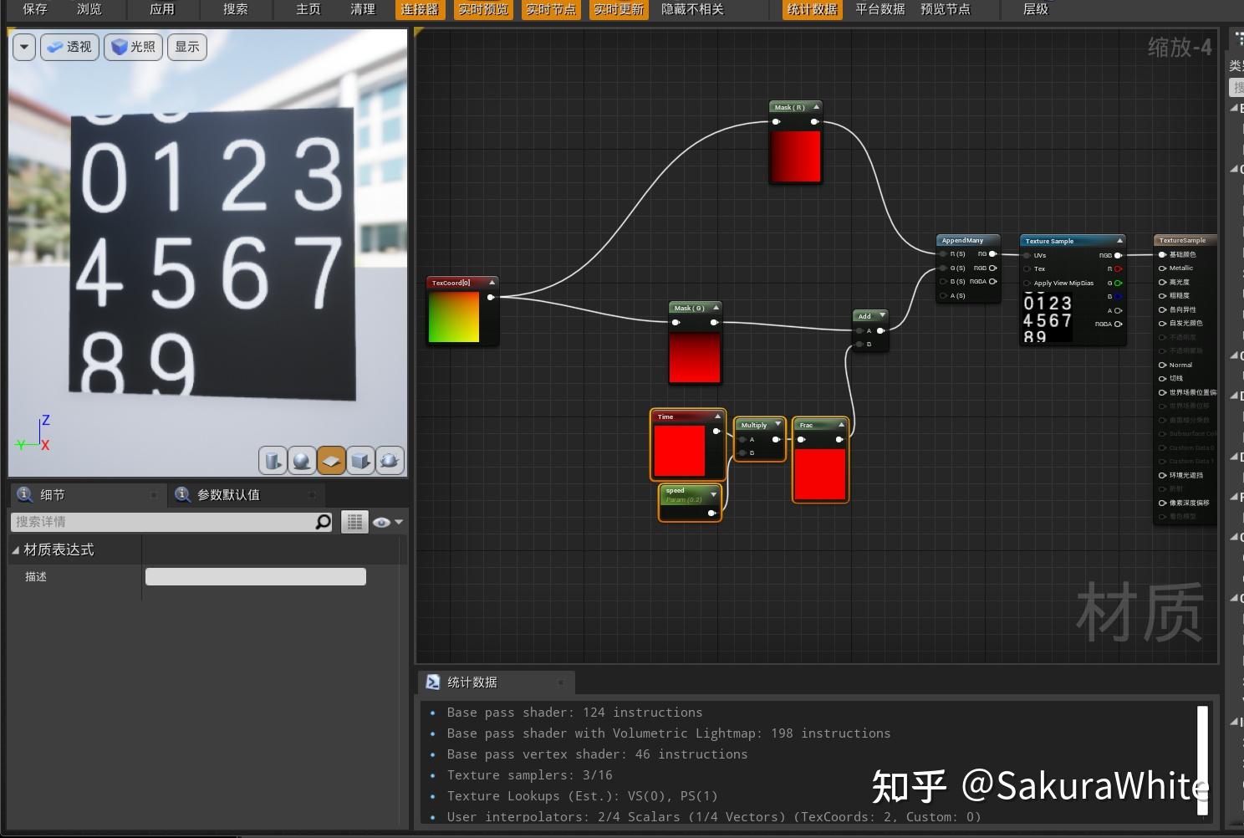Click the 清理 toolbar icon
This screenshot has width=1244, height=838.
(x=363, y=10)
